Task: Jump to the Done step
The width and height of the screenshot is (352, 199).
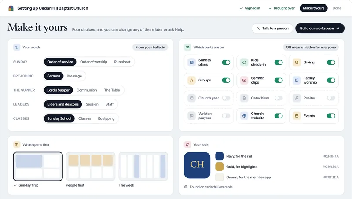Action: point(337,8)
